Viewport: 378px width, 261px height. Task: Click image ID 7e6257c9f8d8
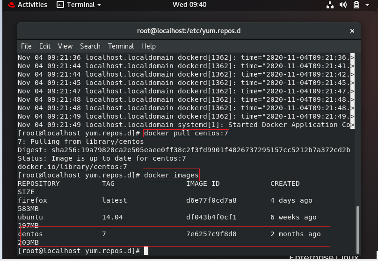(x=211, y=234)
